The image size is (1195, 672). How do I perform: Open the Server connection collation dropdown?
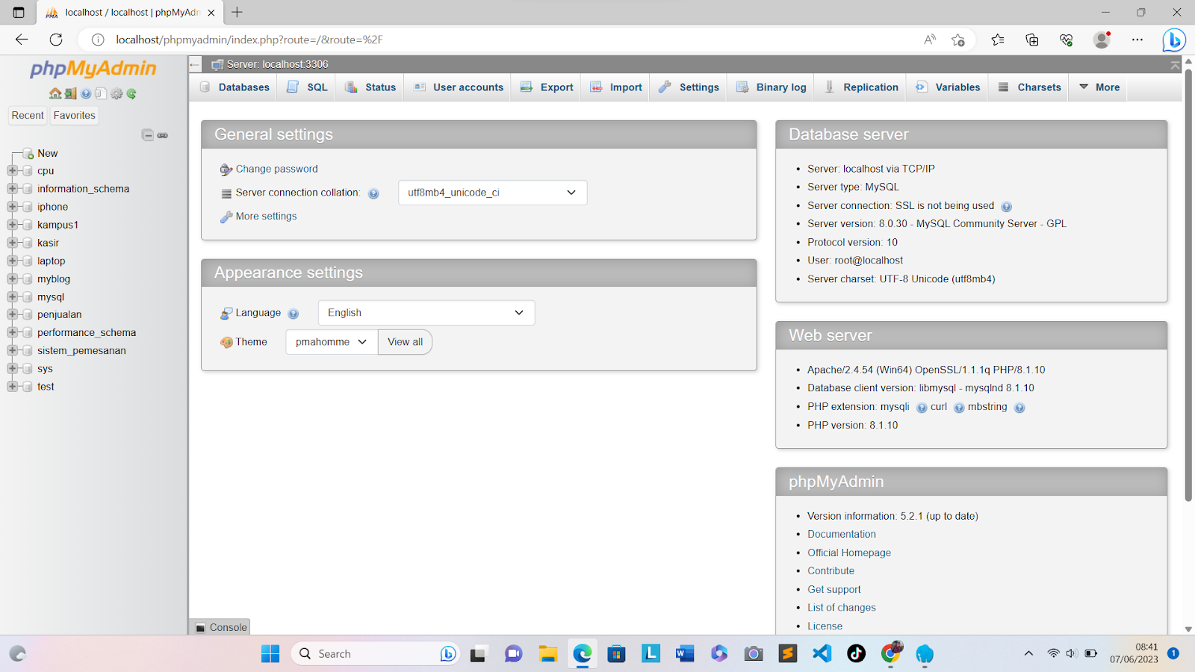tap(492, 193)
